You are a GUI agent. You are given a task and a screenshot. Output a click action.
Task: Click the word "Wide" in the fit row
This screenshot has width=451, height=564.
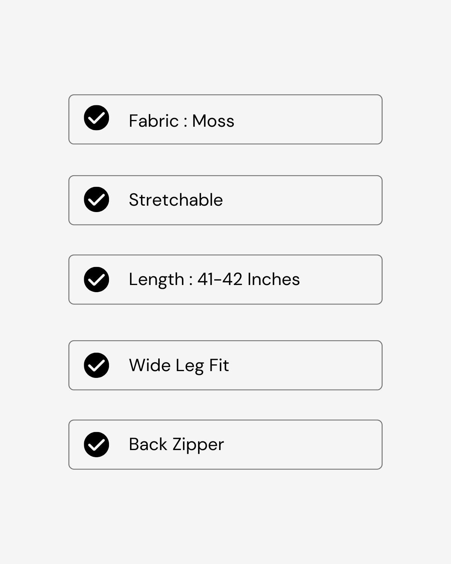tap(150, 365)
